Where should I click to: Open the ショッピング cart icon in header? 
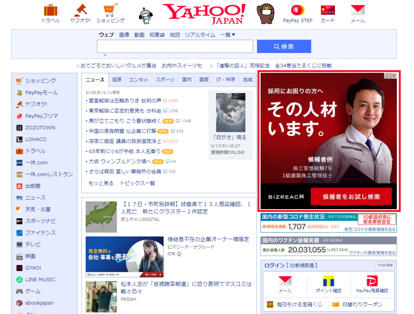click(x=110, y=10)
